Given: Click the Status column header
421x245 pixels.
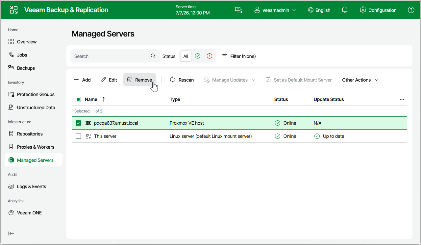Looking at the screenshot, I should coord(281,99).
